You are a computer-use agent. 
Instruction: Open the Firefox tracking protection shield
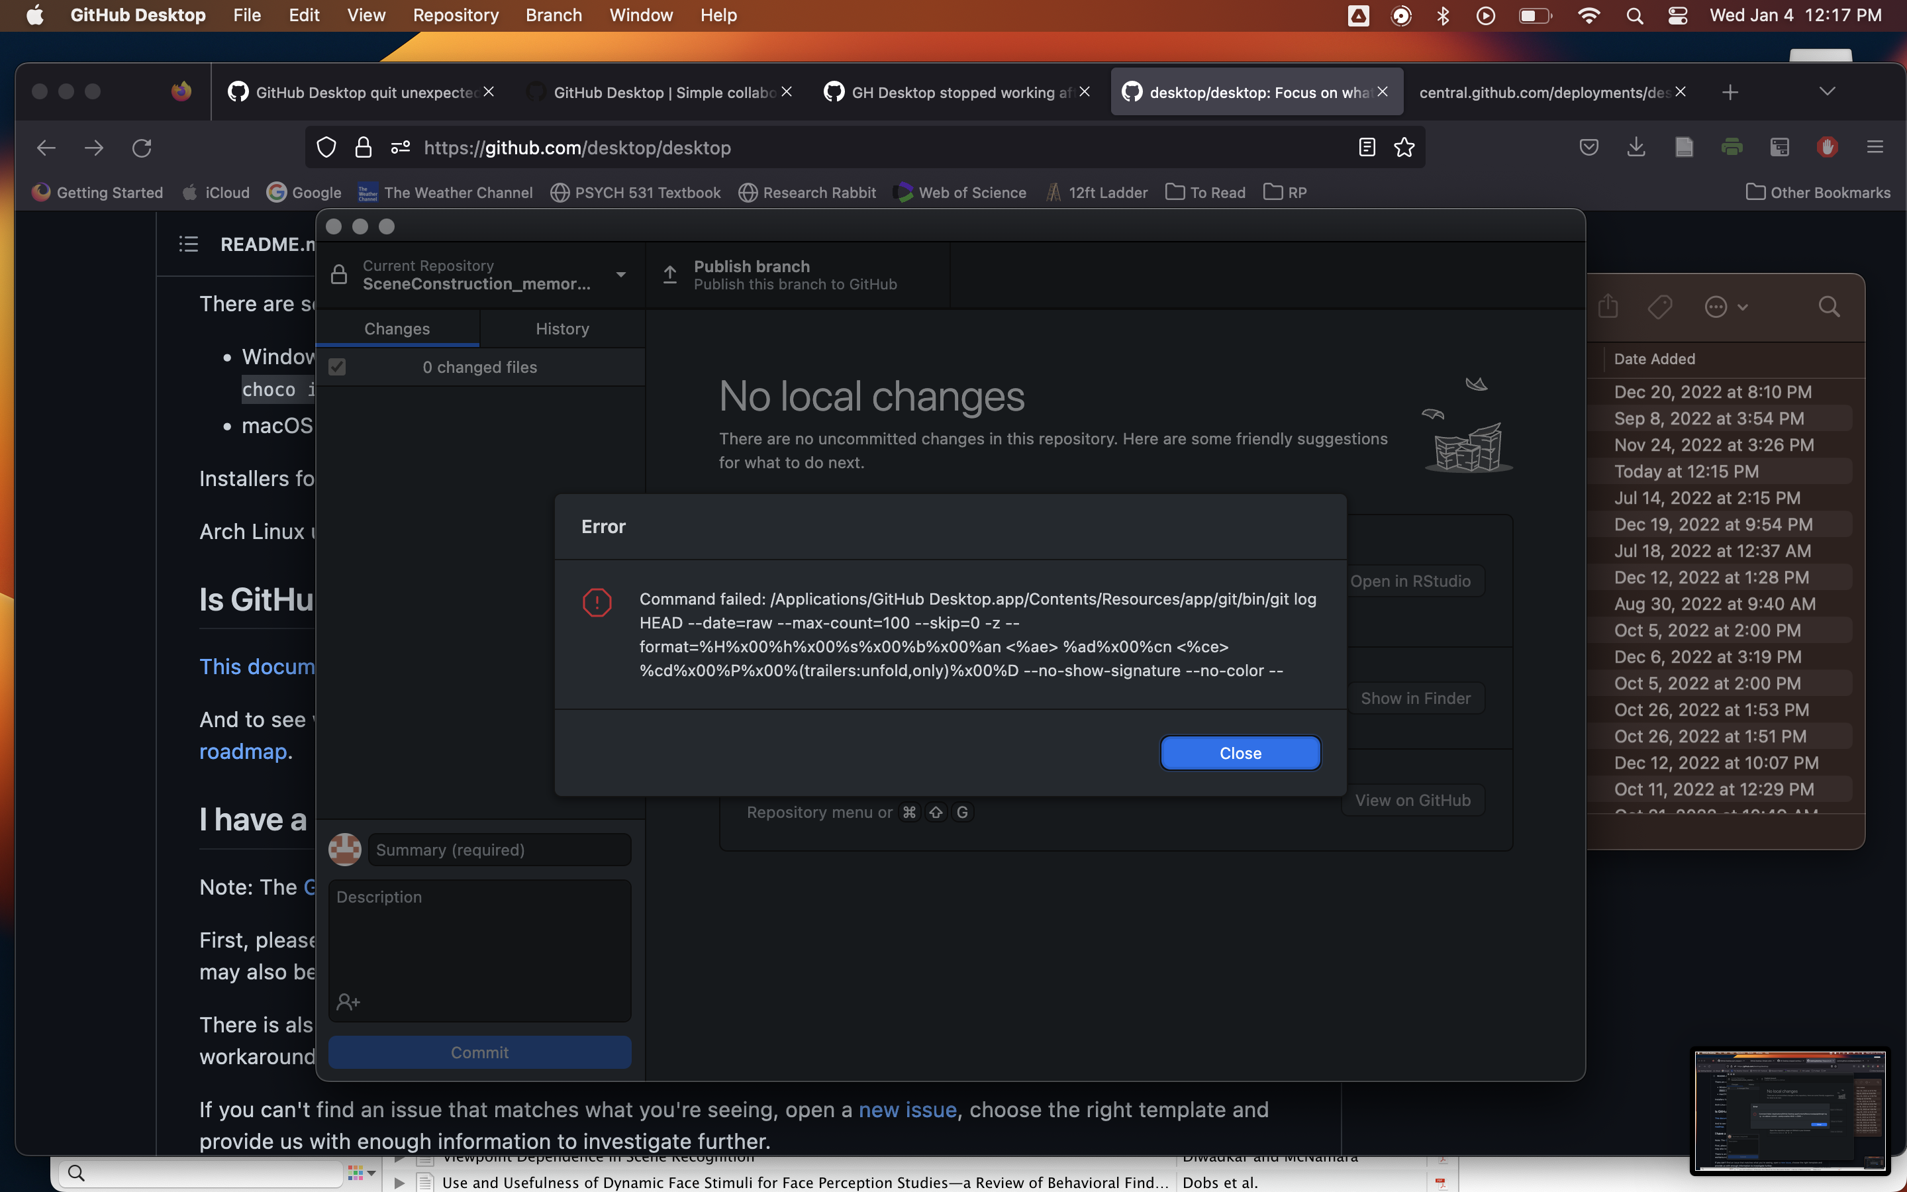pyautogui.click(x=326, y=148)
